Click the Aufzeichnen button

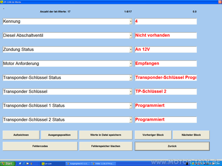click(21, 135)
